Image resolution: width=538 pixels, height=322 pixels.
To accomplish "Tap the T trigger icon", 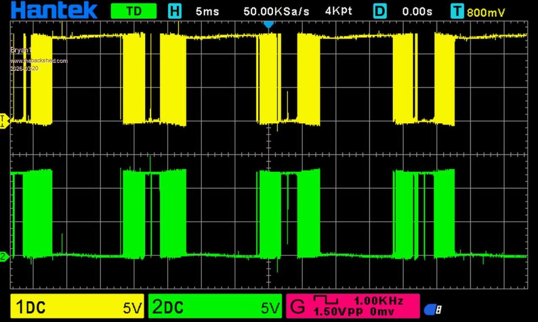I will [457, 11].
